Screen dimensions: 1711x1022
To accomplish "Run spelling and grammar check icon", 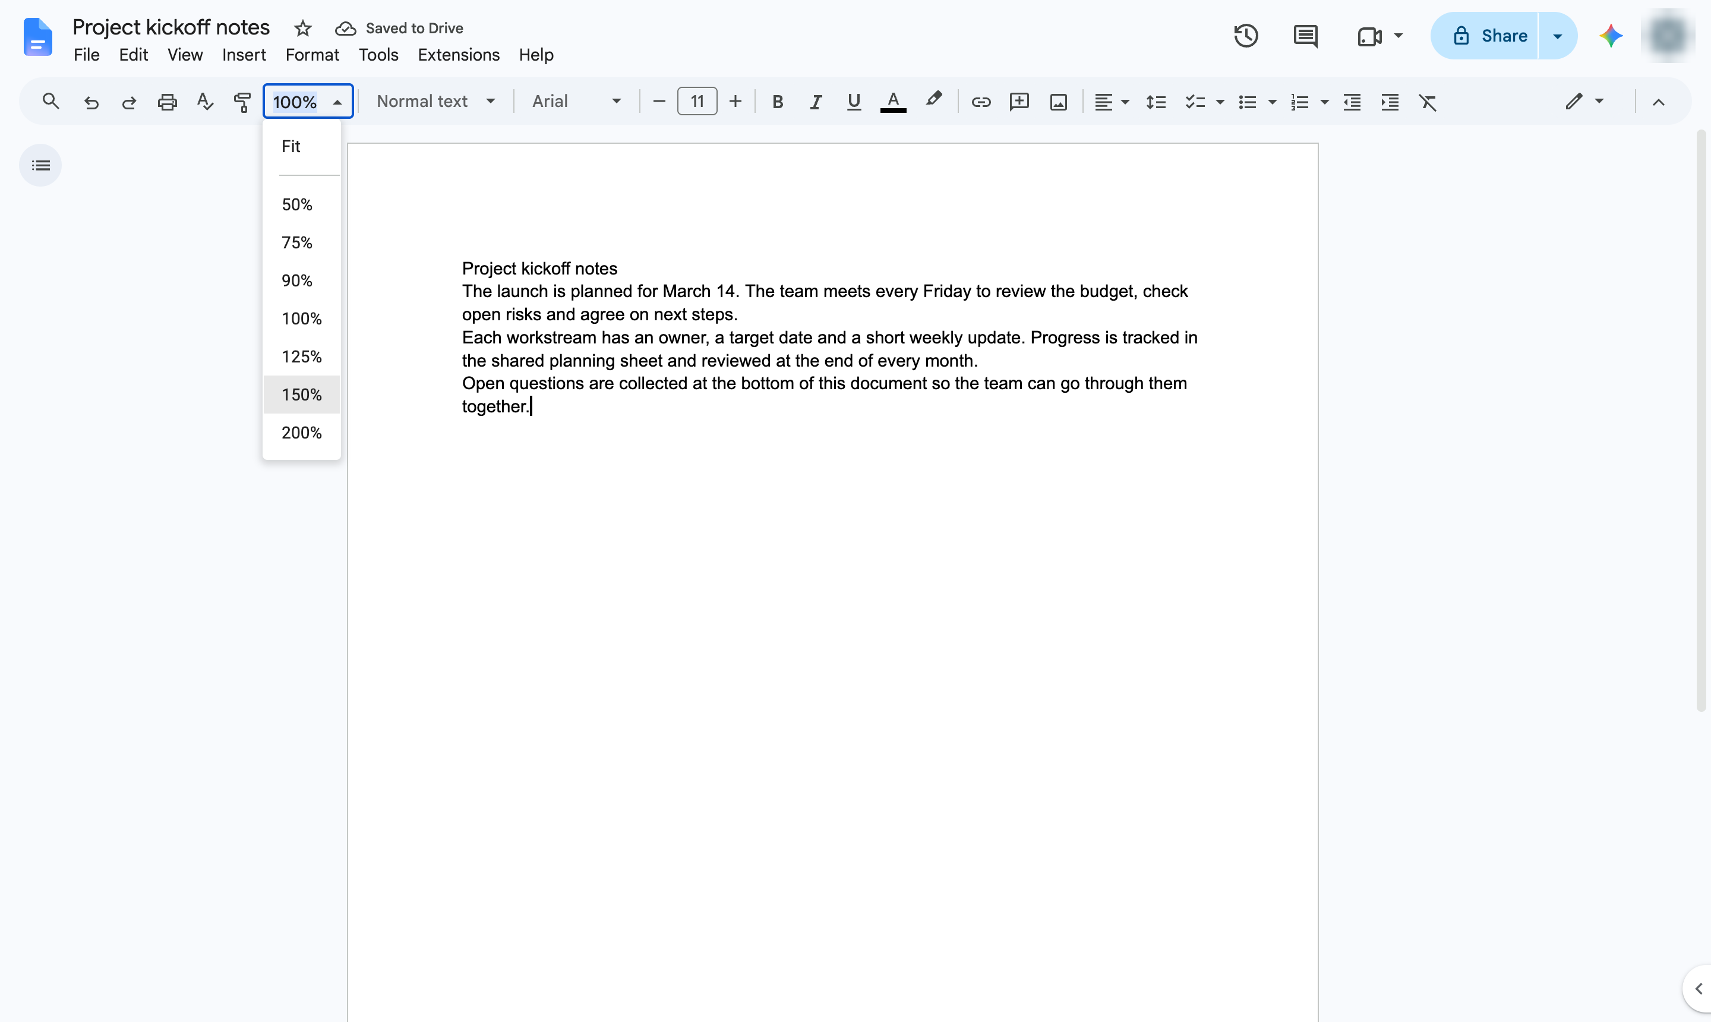I will tap(204, 102).
